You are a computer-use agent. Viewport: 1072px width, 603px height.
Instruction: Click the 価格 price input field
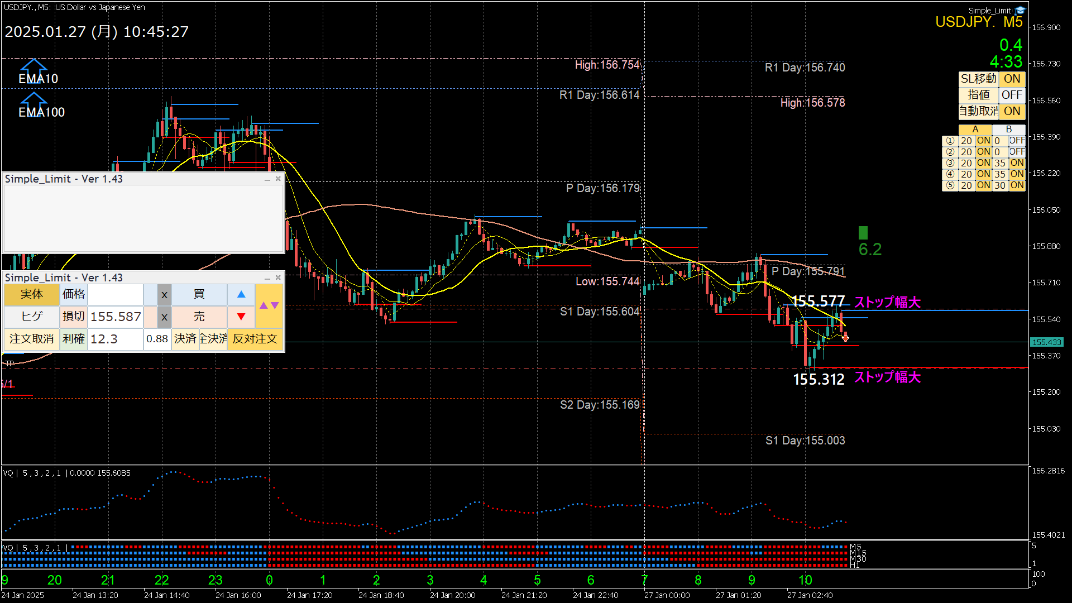(x=116, y=295)
